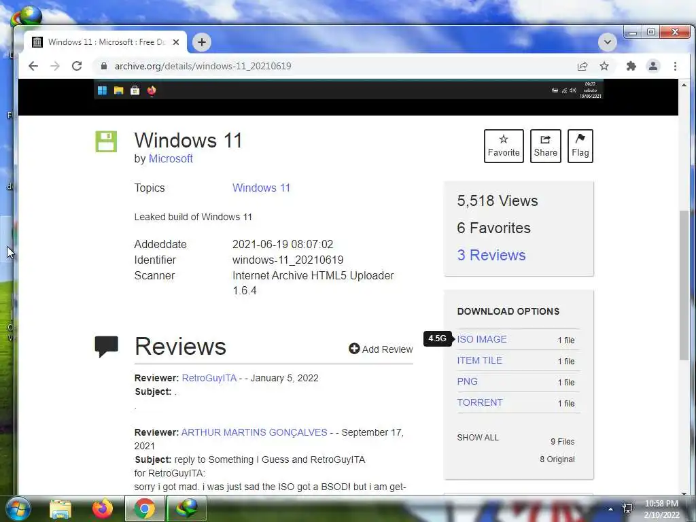Open reviewer ARTHUR MARTINS GONÇALVES profile

pyautogui.click(x=254, y=432)
